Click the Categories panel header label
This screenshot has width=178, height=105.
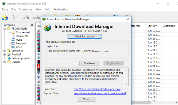tap(9, 25)
